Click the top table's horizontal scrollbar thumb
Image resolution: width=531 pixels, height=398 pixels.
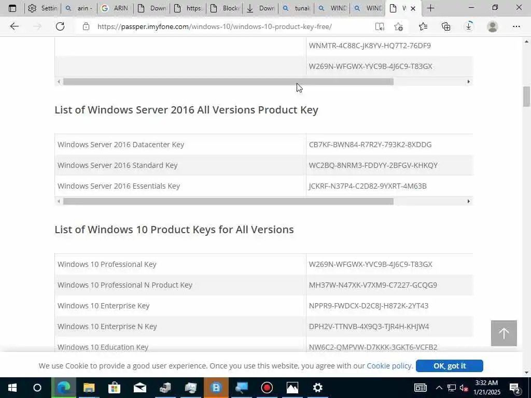(x=228, y=81)
